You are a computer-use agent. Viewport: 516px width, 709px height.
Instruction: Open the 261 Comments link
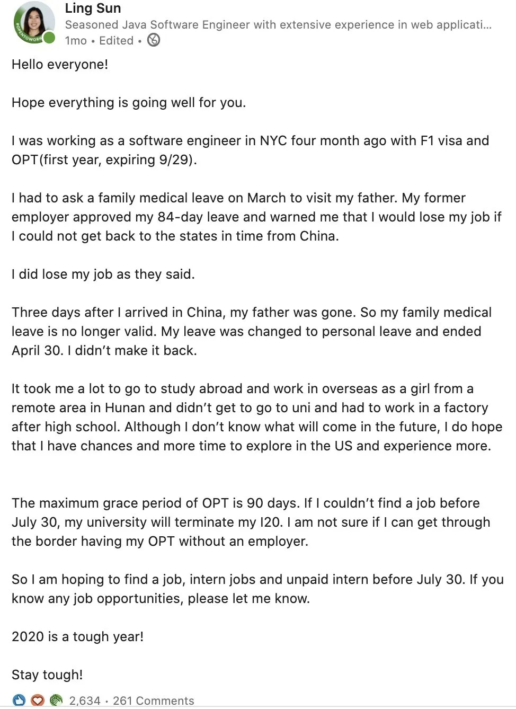pyautogui.click(x=154, y=701)
